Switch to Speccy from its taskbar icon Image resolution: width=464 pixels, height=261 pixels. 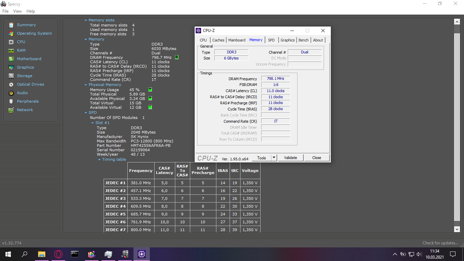[x=125, y=254]
